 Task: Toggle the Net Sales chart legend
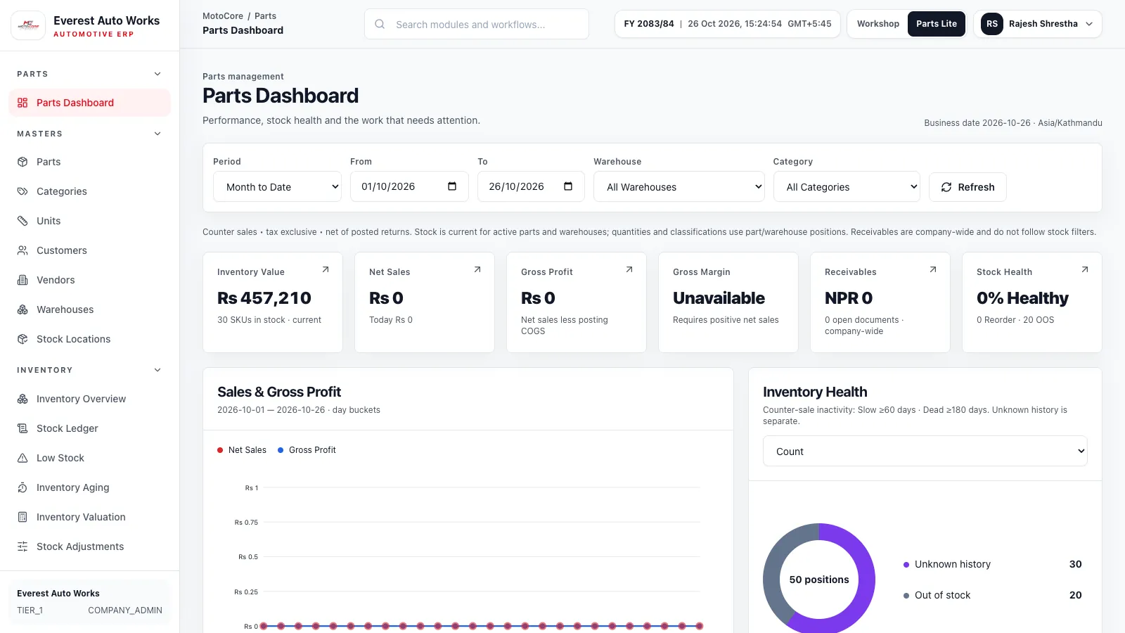[x=242, y=450]
